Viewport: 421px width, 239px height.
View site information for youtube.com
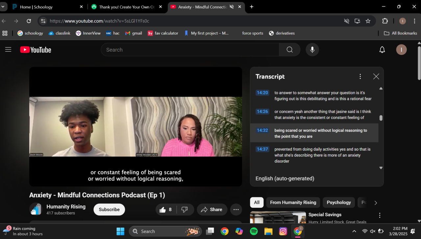[43, 21]
